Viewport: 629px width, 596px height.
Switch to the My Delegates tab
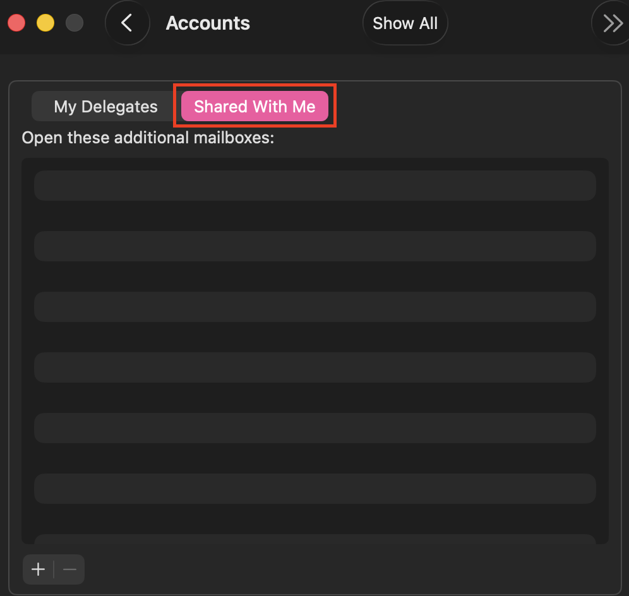click(105, 107)
